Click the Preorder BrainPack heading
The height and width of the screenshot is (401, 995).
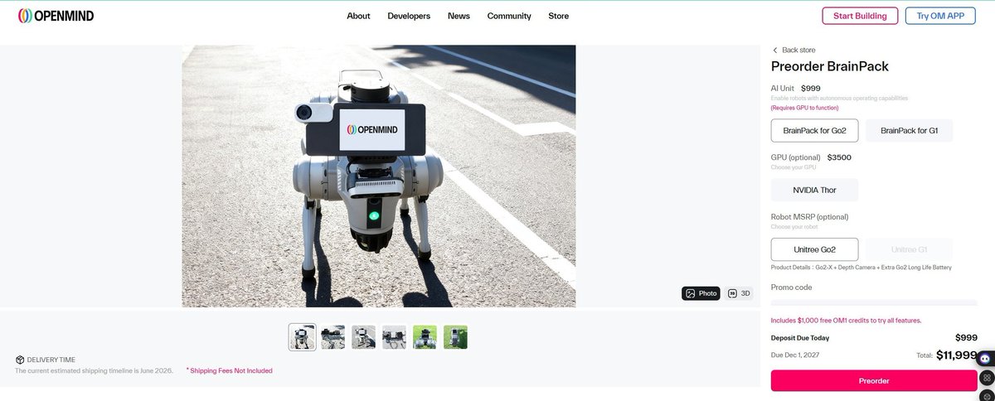[x=830, y=67]
